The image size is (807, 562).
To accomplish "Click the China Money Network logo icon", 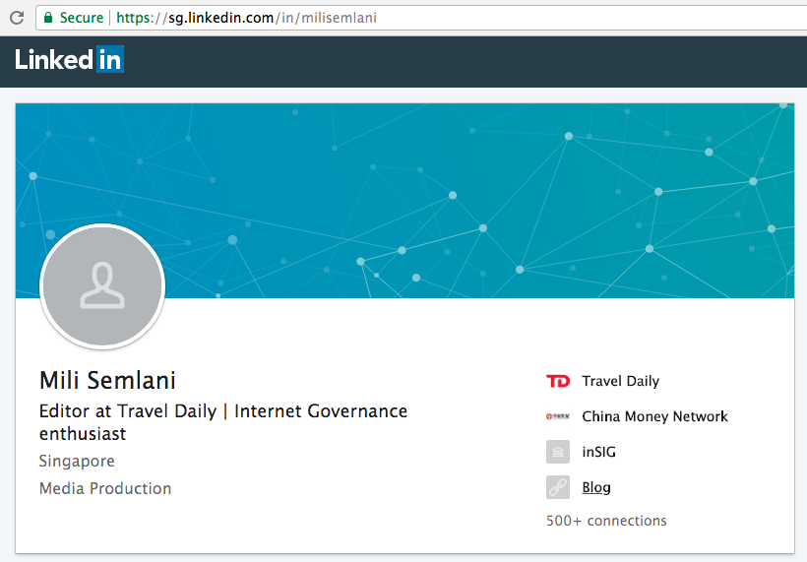I will tap(558, 416).
